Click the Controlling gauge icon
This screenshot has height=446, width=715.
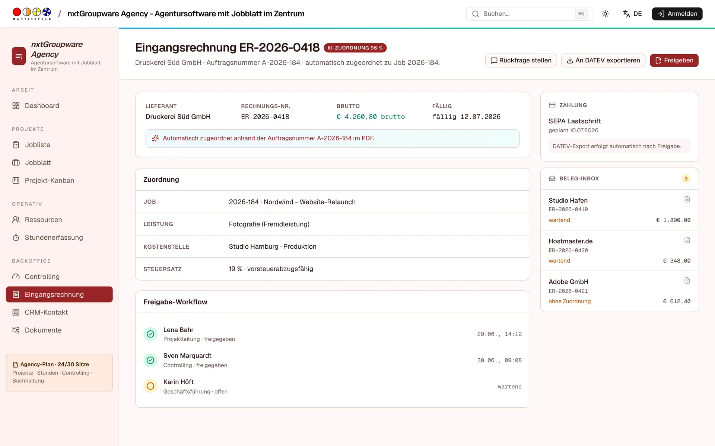(16, 277)
